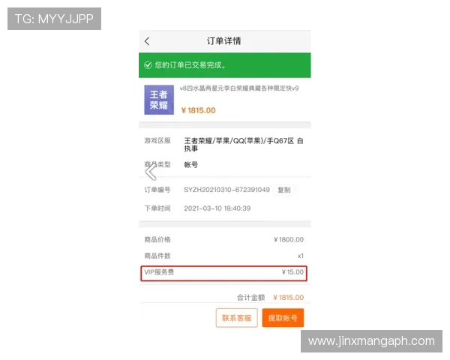Go back using header back arrow
This screenshot has width=450, height=360.
(x=147, y=41)
